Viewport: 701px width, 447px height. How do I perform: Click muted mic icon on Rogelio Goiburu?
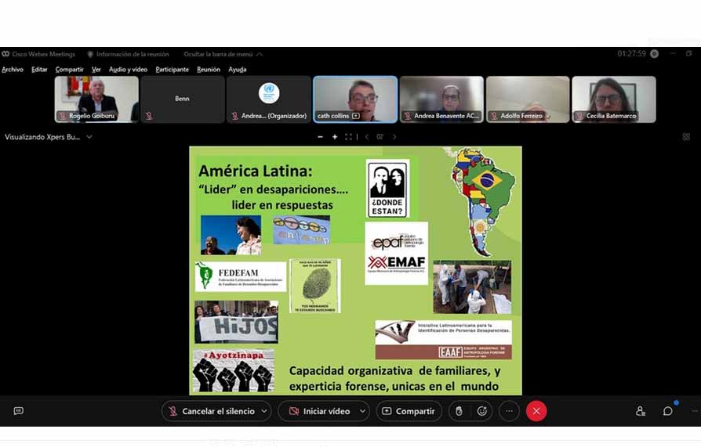click(x=63, y=116)
